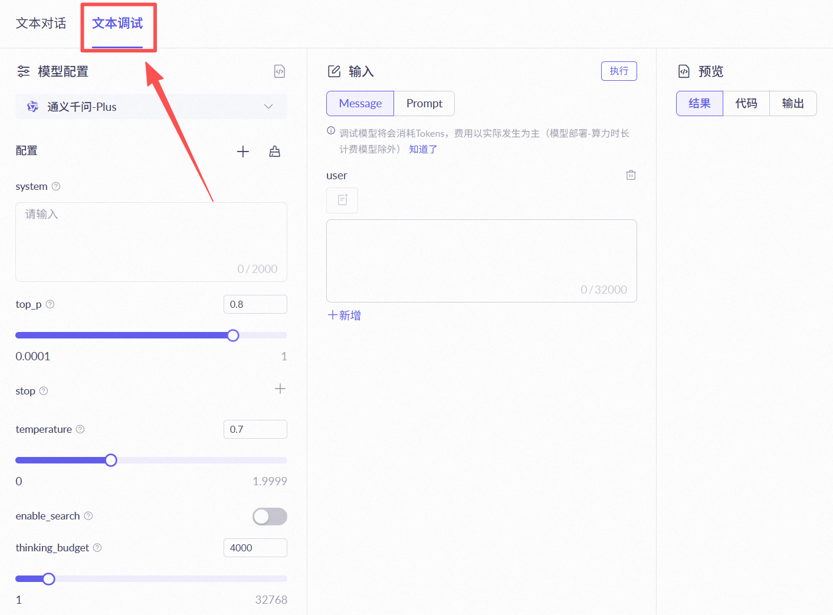Image resolution: width=833 pixels, height=615 pixels.
Task: Focus the system prompt text area
Action: click(151, 242)
